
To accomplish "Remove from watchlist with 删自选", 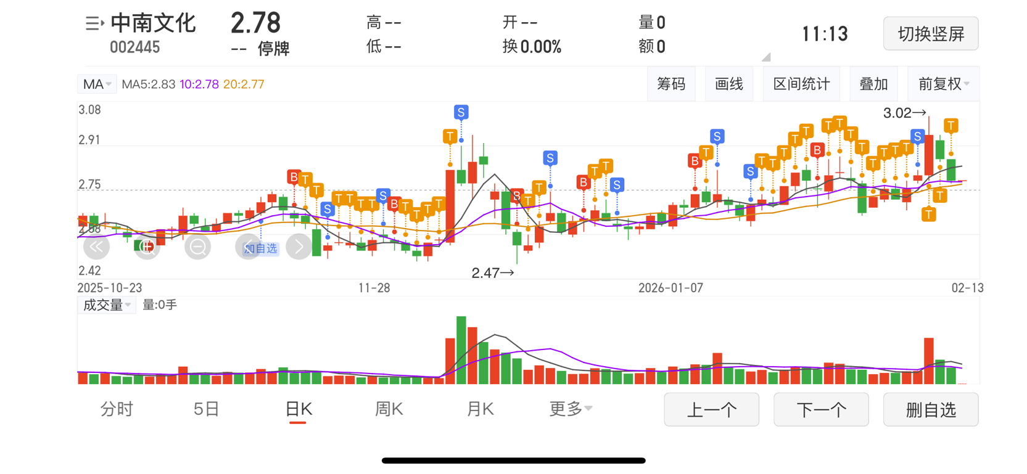I will 931,409.
